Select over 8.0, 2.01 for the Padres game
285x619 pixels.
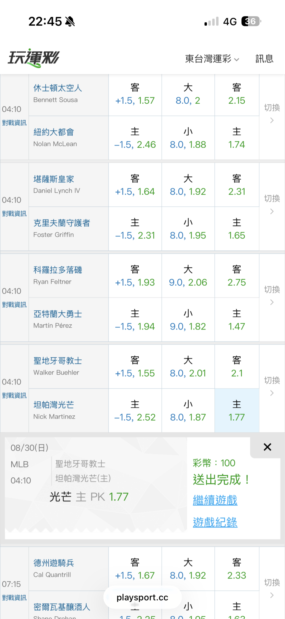pos(188,367)
